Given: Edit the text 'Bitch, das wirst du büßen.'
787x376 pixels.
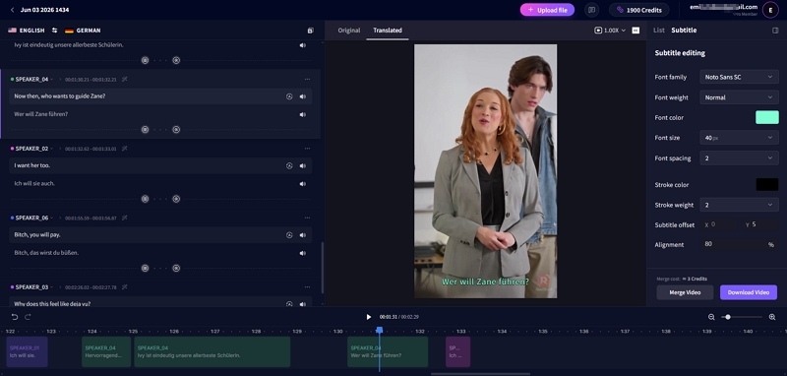Looking at the screenshot, I should tap(46, 253).
